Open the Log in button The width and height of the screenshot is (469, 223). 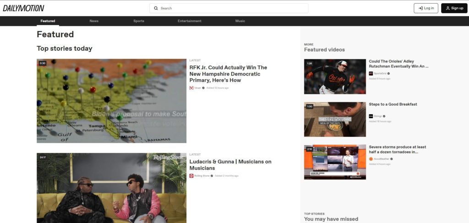[x=425, y=8]
